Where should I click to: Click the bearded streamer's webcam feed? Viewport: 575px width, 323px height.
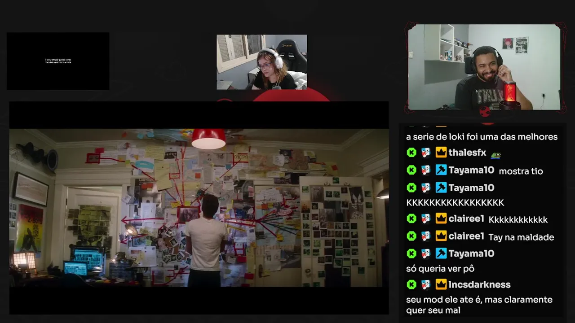click(x=484, y=67)
